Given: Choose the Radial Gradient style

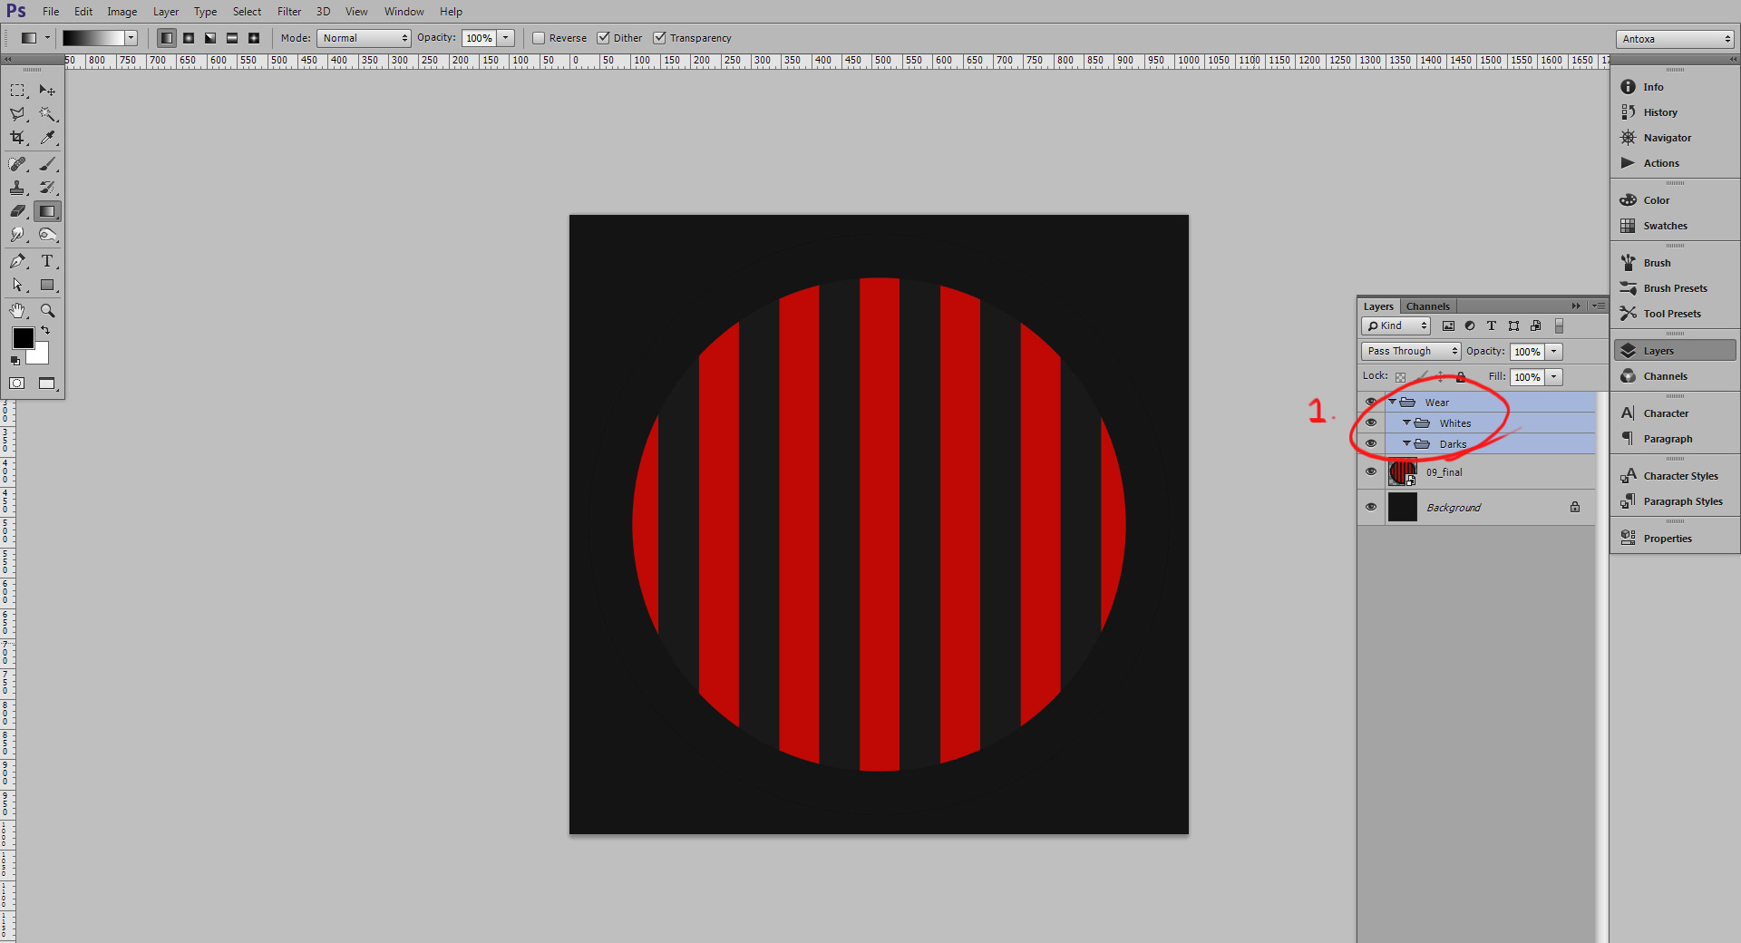Looking at the screenshot, I should (x=189, y=38).
